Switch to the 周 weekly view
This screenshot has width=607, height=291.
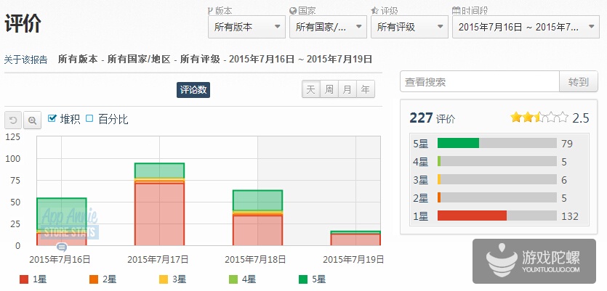pyautogui.click(x=329, y=90)
